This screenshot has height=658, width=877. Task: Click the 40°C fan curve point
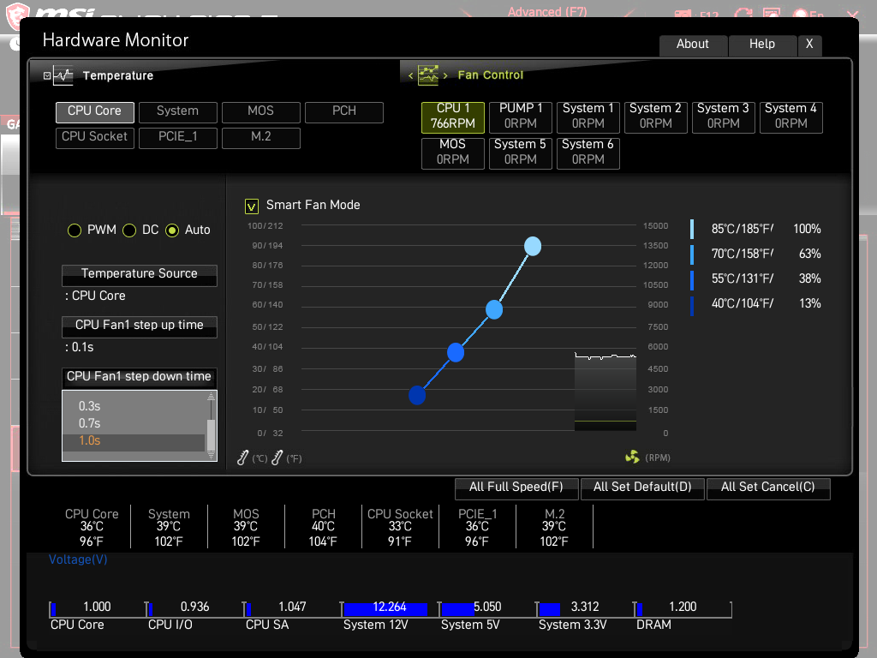[x=417, y=396]
